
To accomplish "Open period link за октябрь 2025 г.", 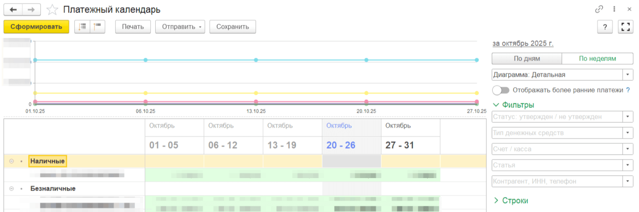I will (x=523, y=43).
